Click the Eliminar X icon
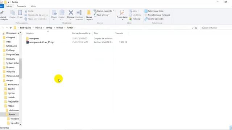This screenshot has height=130, width=232. click(71, 13)
